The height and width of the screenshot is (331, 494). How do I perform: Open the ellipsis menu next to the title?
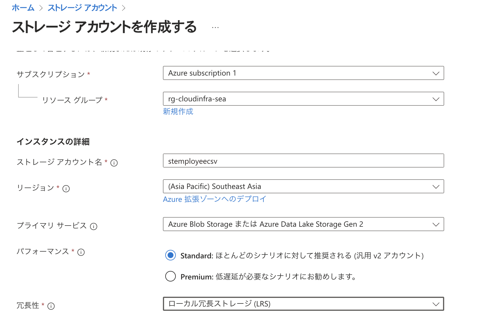[215, 27]
